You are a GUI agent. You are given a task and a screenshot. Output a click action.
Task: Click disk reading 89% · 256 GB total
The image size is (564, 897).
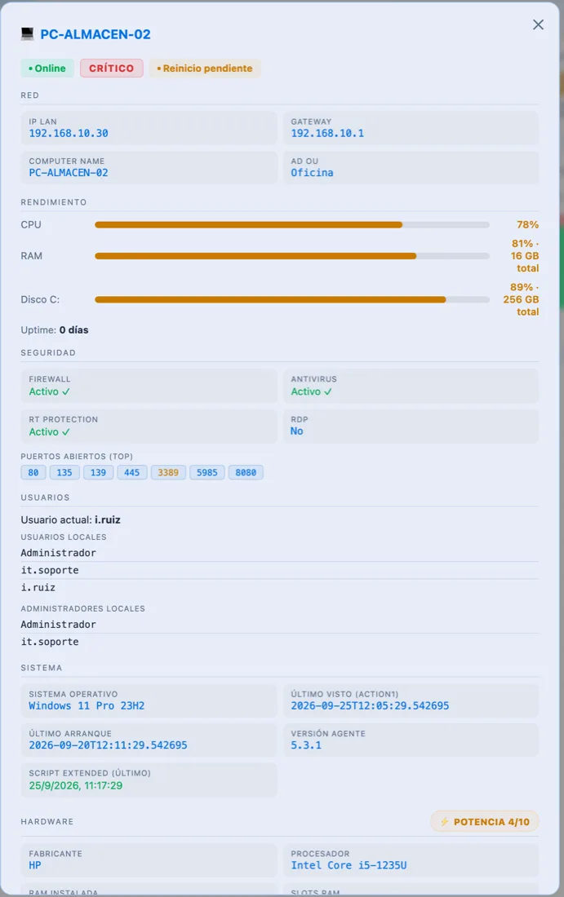[x=521, y=299]
